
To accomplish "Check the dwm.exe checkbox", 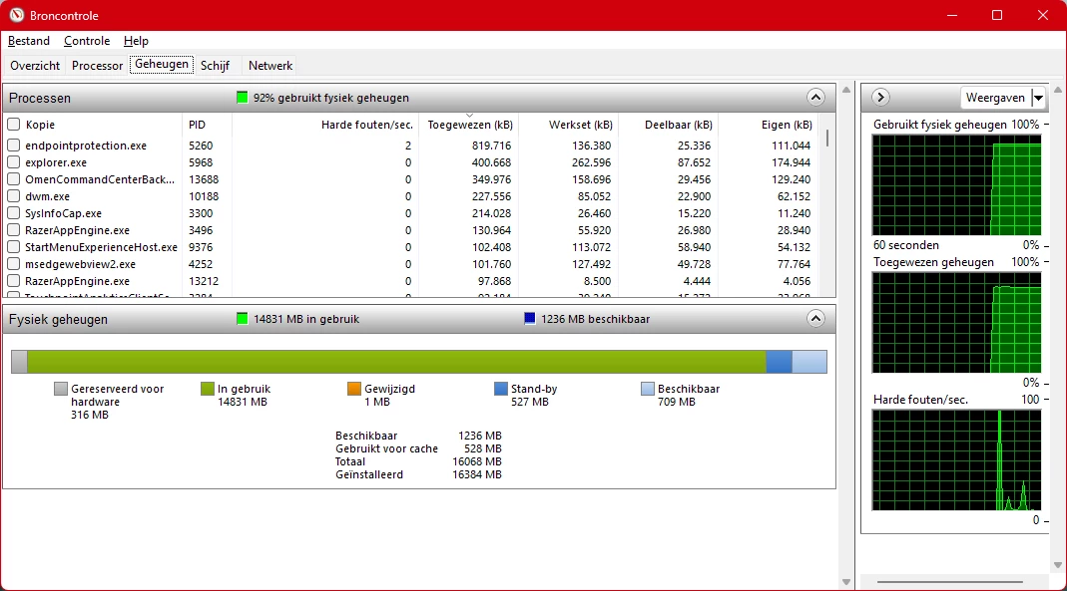I will [x=14, y=196].
